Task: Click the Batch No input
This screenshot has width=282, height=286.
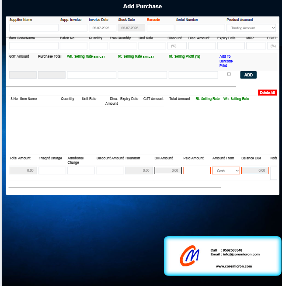Action: [x=73, y=46]
